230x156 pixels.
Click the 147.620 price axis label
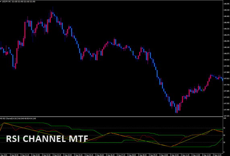click(227, 97)
